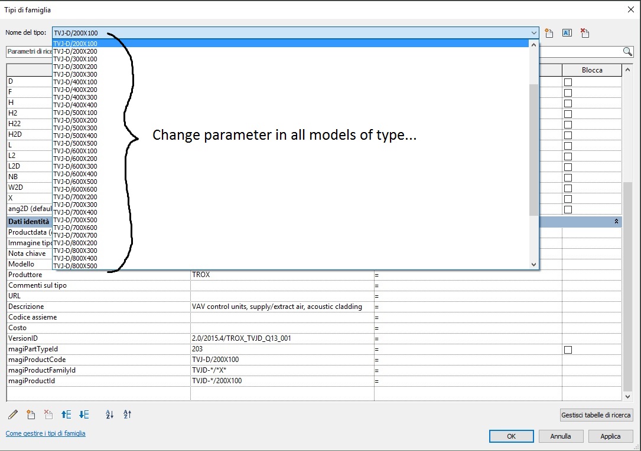Sort parameters in descending order

click(127, 414)
